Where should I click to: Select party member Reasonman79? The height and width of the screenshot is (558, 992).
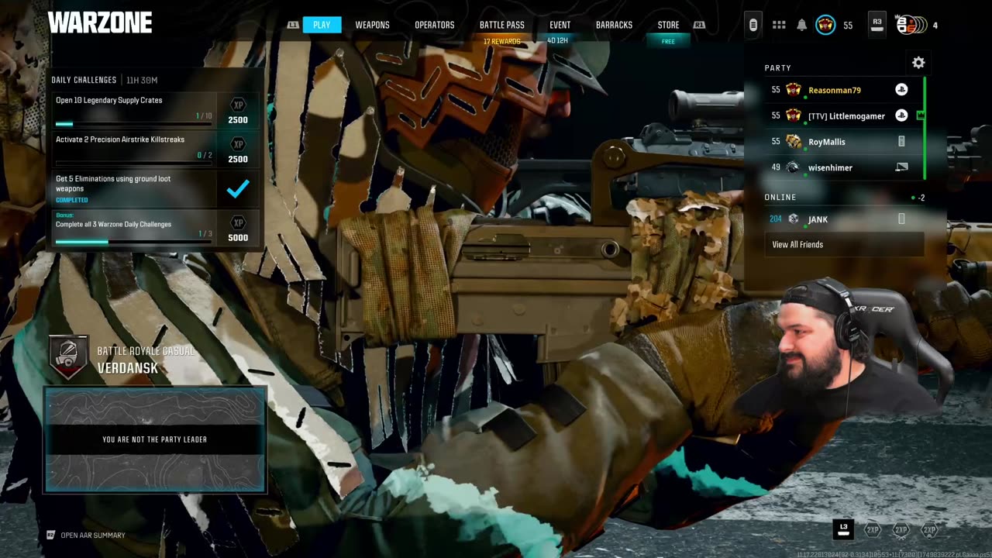click(x=844, y=90)
